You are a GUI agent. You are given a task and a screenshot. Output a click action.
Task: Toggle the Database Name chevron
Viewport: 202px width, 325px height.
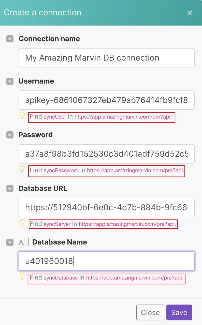pyautogui.click(x=10, y=242)
